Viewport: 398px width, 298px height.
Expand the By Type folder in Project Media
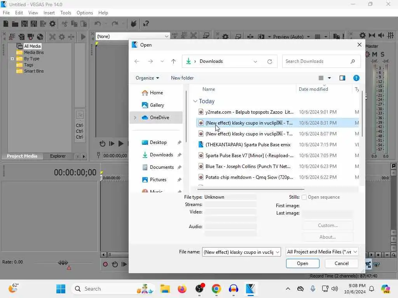coord(12,59)
